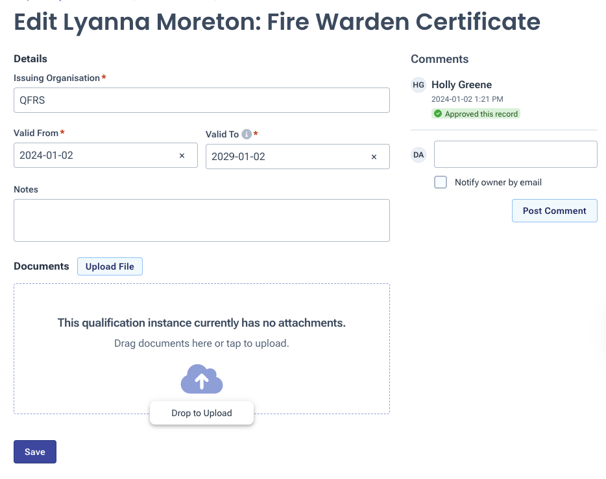Focus the Issuing Organisation field

coord(201,100)
